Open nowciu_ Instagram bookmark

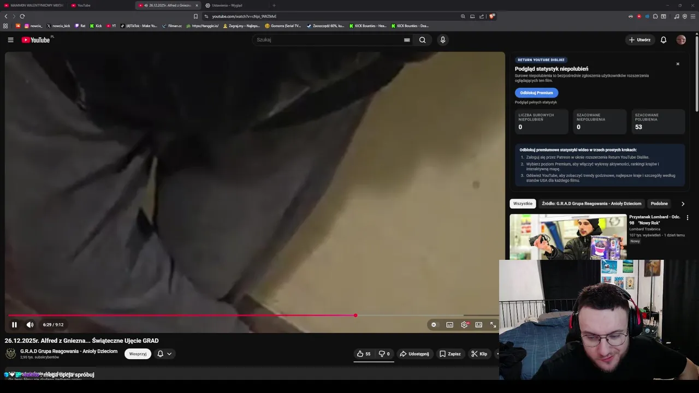click(x=33, y=26)
